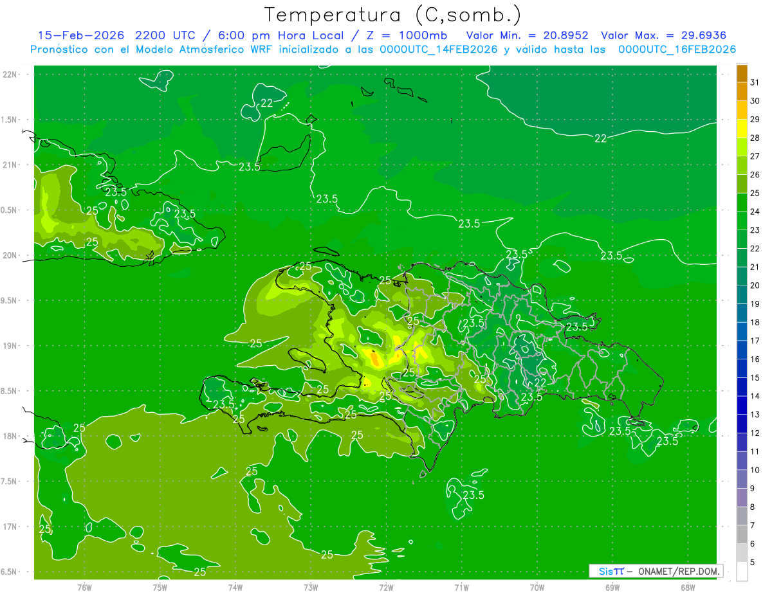Click the "69W" longitude axis label
Viewport: 772px width, 596px height.
coord(612,588)
